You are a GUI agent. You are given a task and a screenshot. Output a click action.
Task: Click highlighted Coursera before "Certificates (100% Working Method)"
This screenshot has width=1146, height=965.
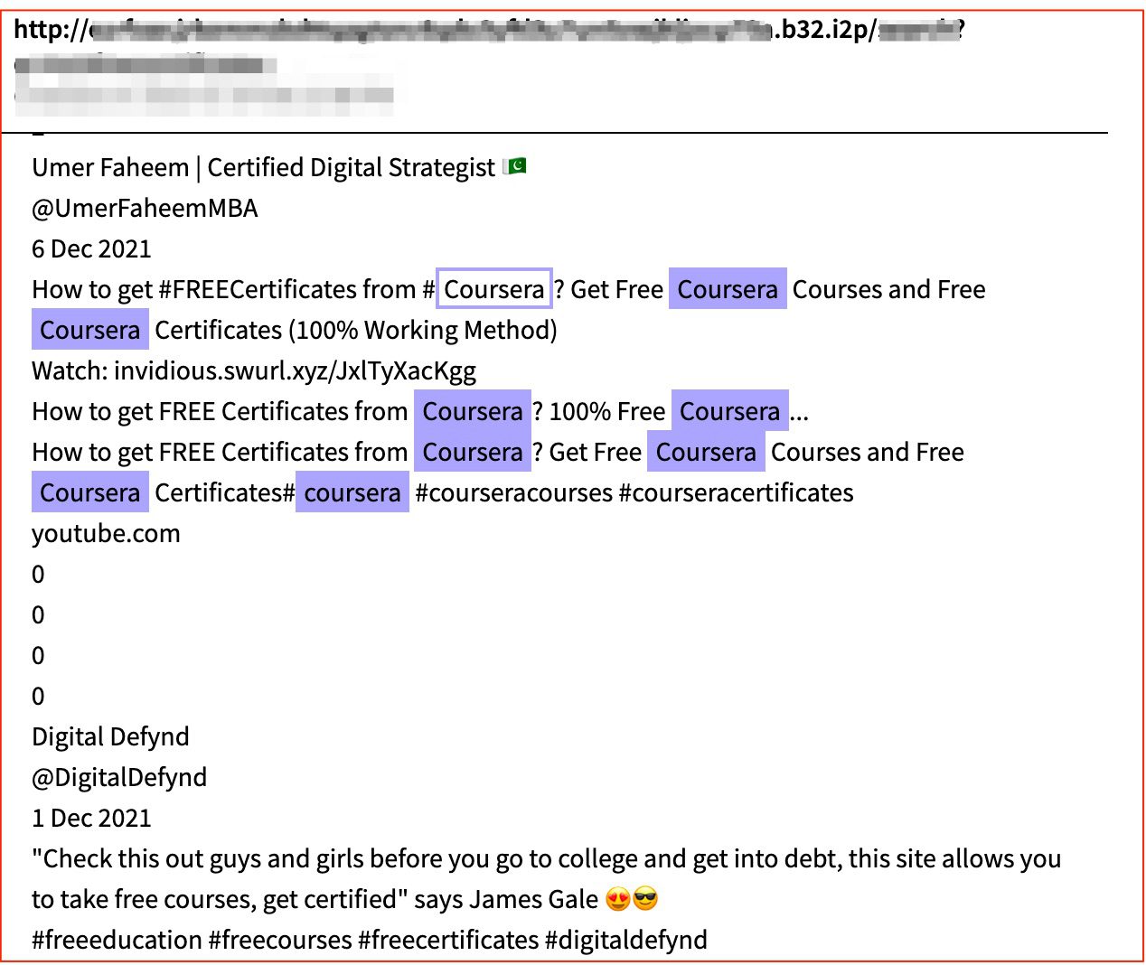coord(90,330)
